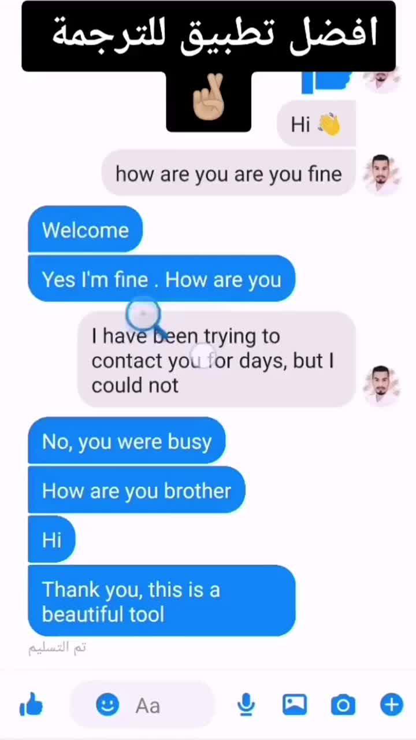Tap the microphone voice message icon
416x740 pixels.
[246, 705]
